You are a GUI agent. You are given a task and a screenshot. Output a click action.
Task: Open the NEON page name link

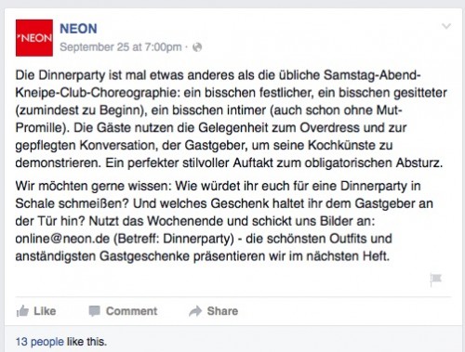tap(78, 29)
